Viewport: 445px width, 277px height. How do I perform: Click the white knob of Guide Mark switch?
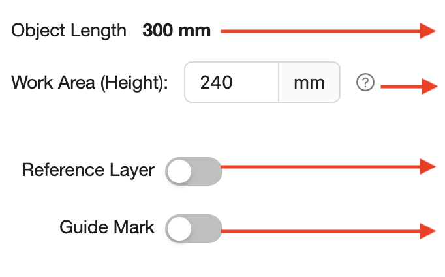click(179, 229)
